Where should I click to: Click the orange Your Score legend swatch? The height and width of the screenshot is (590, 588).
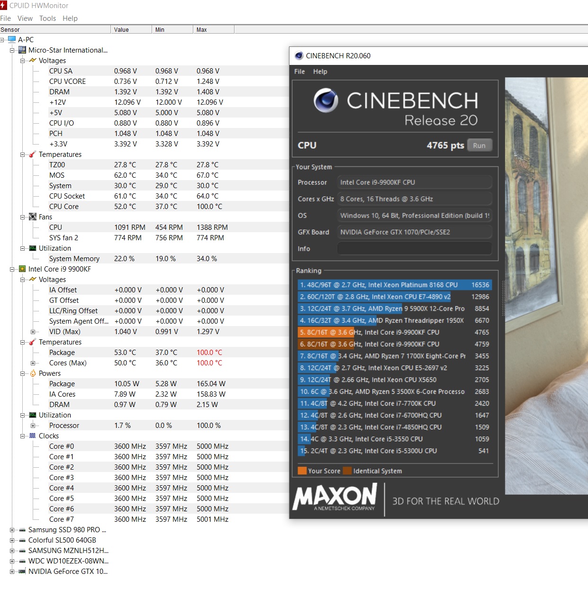(x=302, y=471)
